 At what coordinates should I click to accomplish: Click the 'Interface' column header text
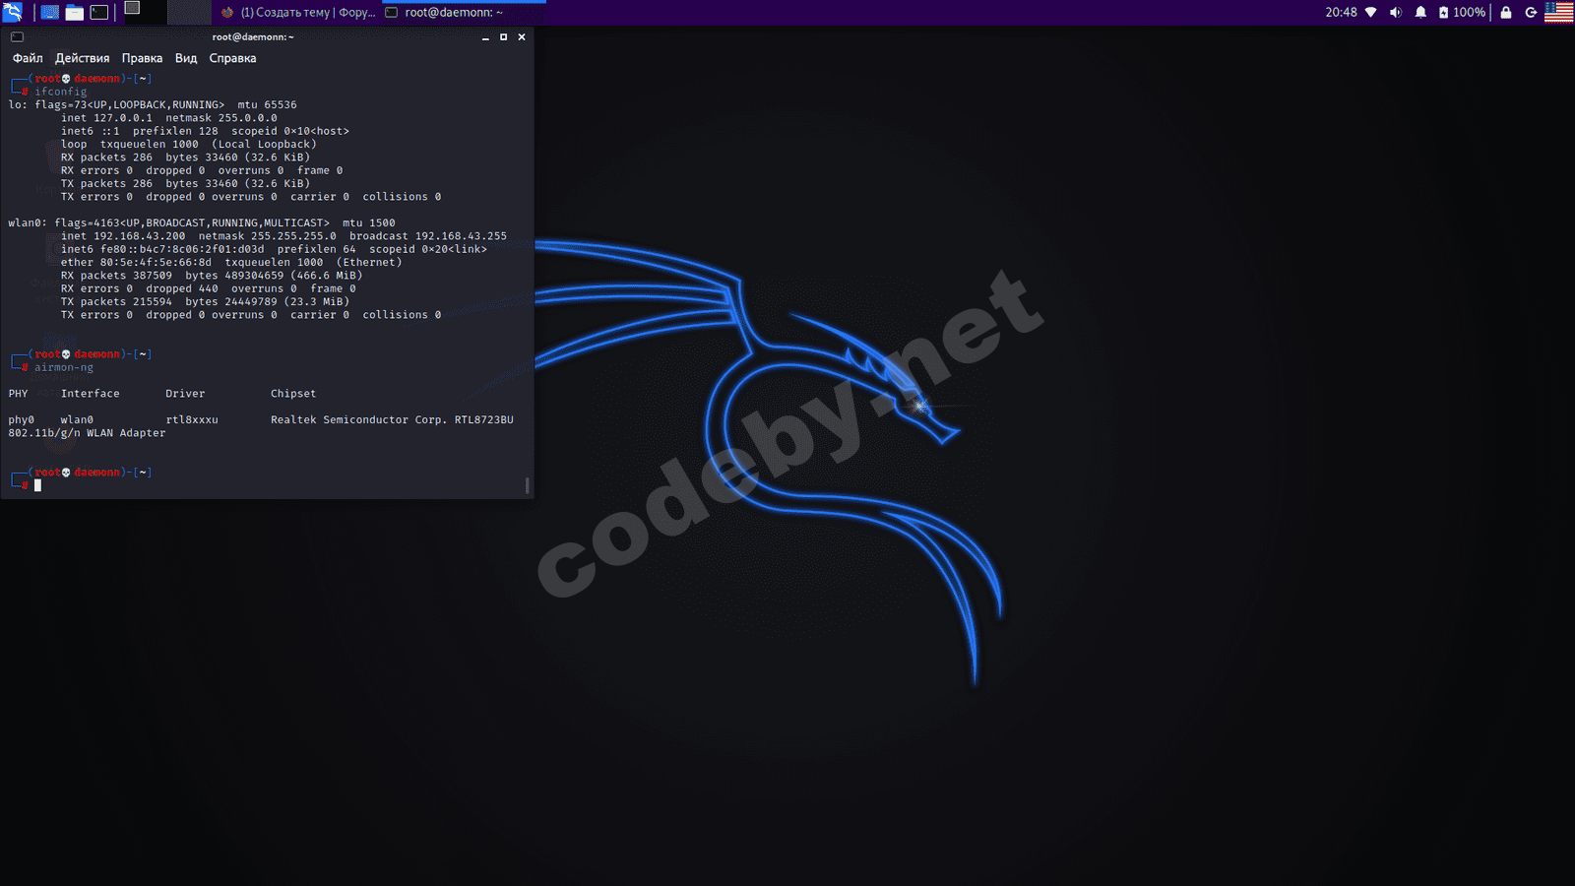(91, 394)
